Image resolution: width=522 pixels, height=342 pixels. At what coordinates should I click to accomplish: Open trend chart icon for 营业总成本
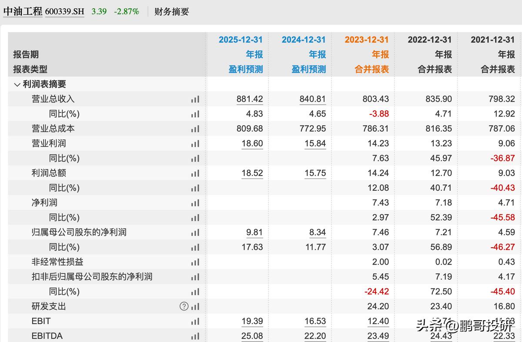pyautogui.click(x=195, y=128)
